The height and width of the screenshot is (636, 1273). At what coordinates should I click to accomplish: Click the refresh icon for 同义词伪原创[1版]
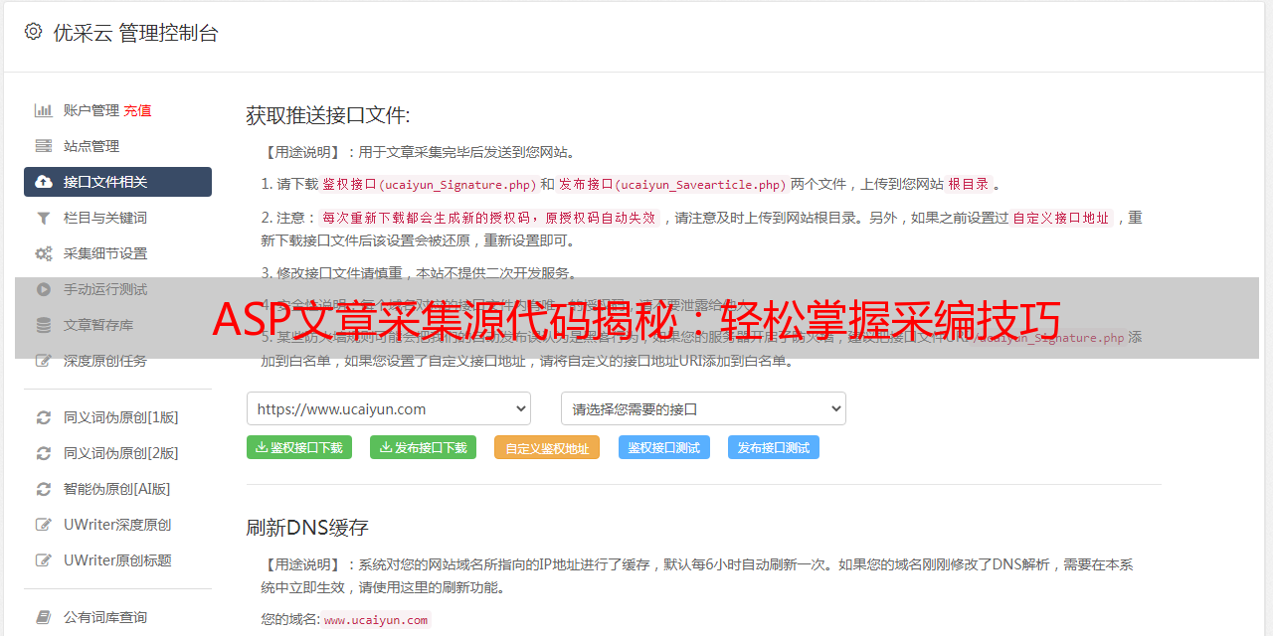(x=44, y=417)
